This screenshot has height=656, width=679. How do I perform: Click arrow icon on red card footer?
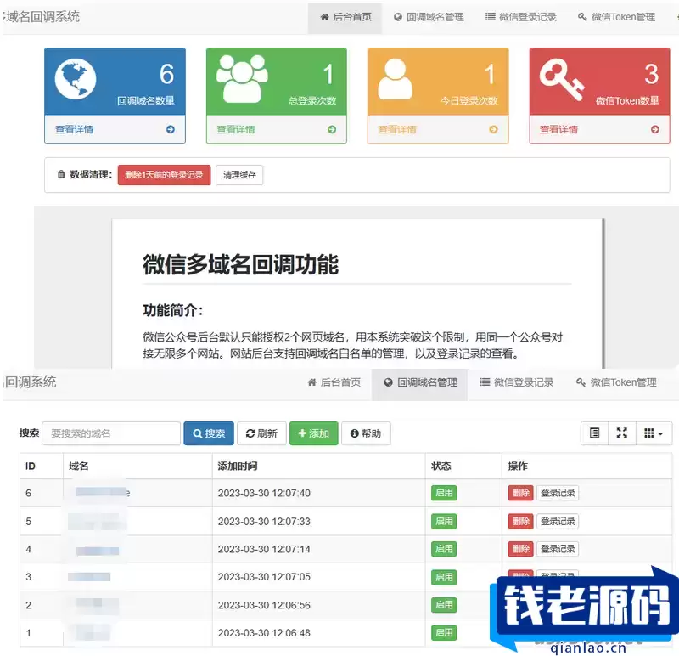[x=655, y=129]
